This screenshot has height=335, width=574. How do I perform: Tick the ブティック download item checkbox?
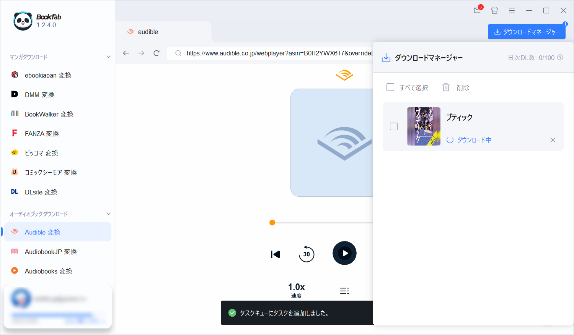[x=394, y=126]
